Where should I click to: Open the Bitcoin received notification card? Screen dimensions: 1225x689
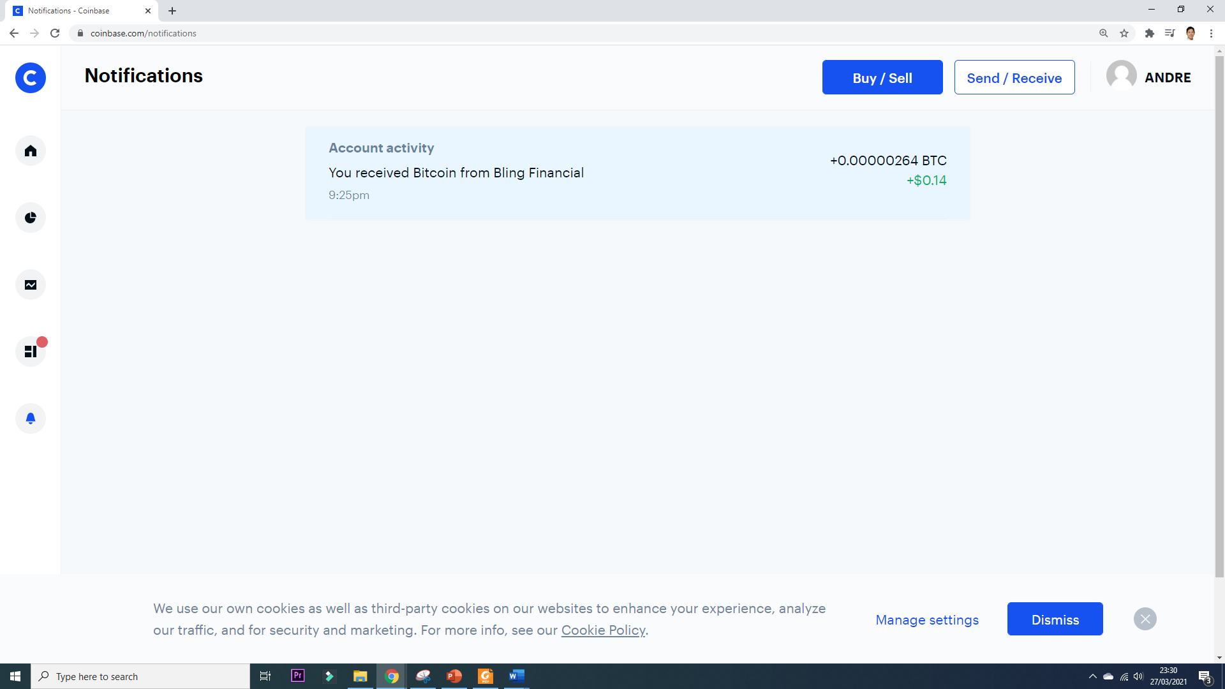point(637,173)
